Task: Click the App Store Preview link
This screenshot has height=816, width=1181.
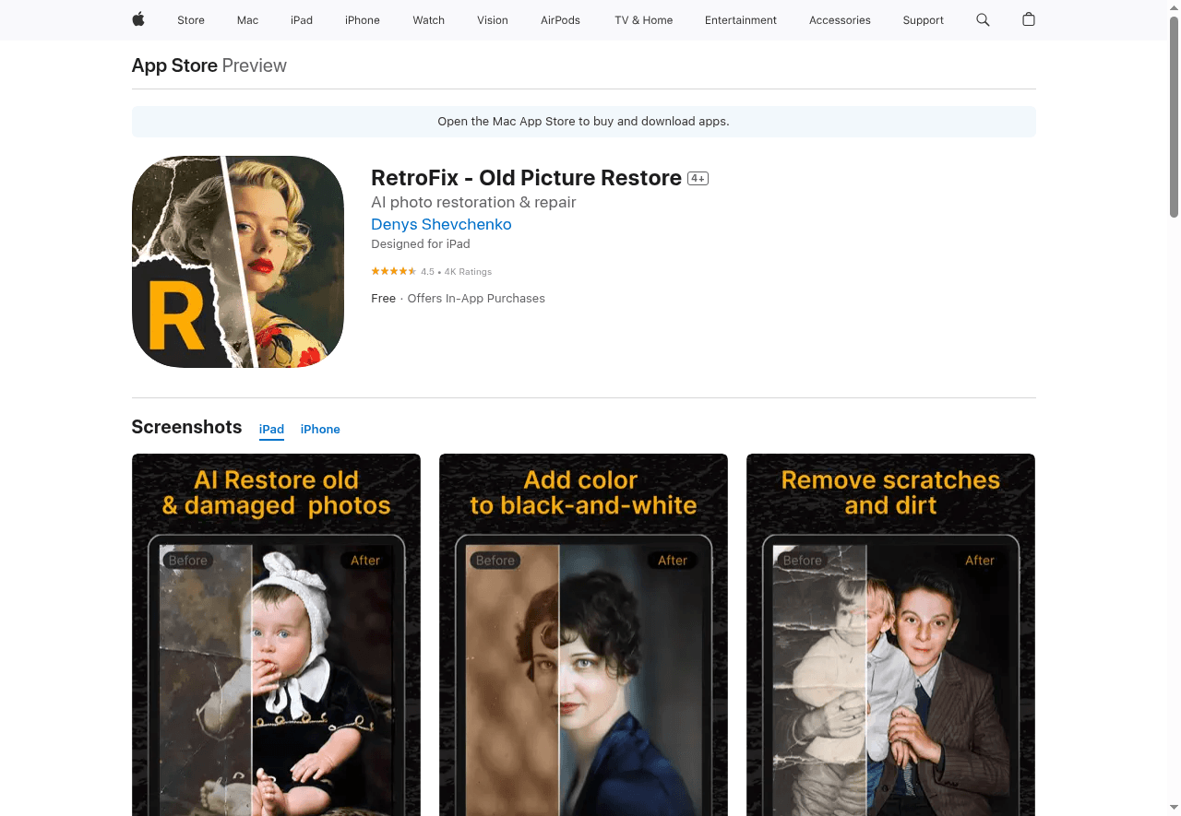Action: coord(174,65)
